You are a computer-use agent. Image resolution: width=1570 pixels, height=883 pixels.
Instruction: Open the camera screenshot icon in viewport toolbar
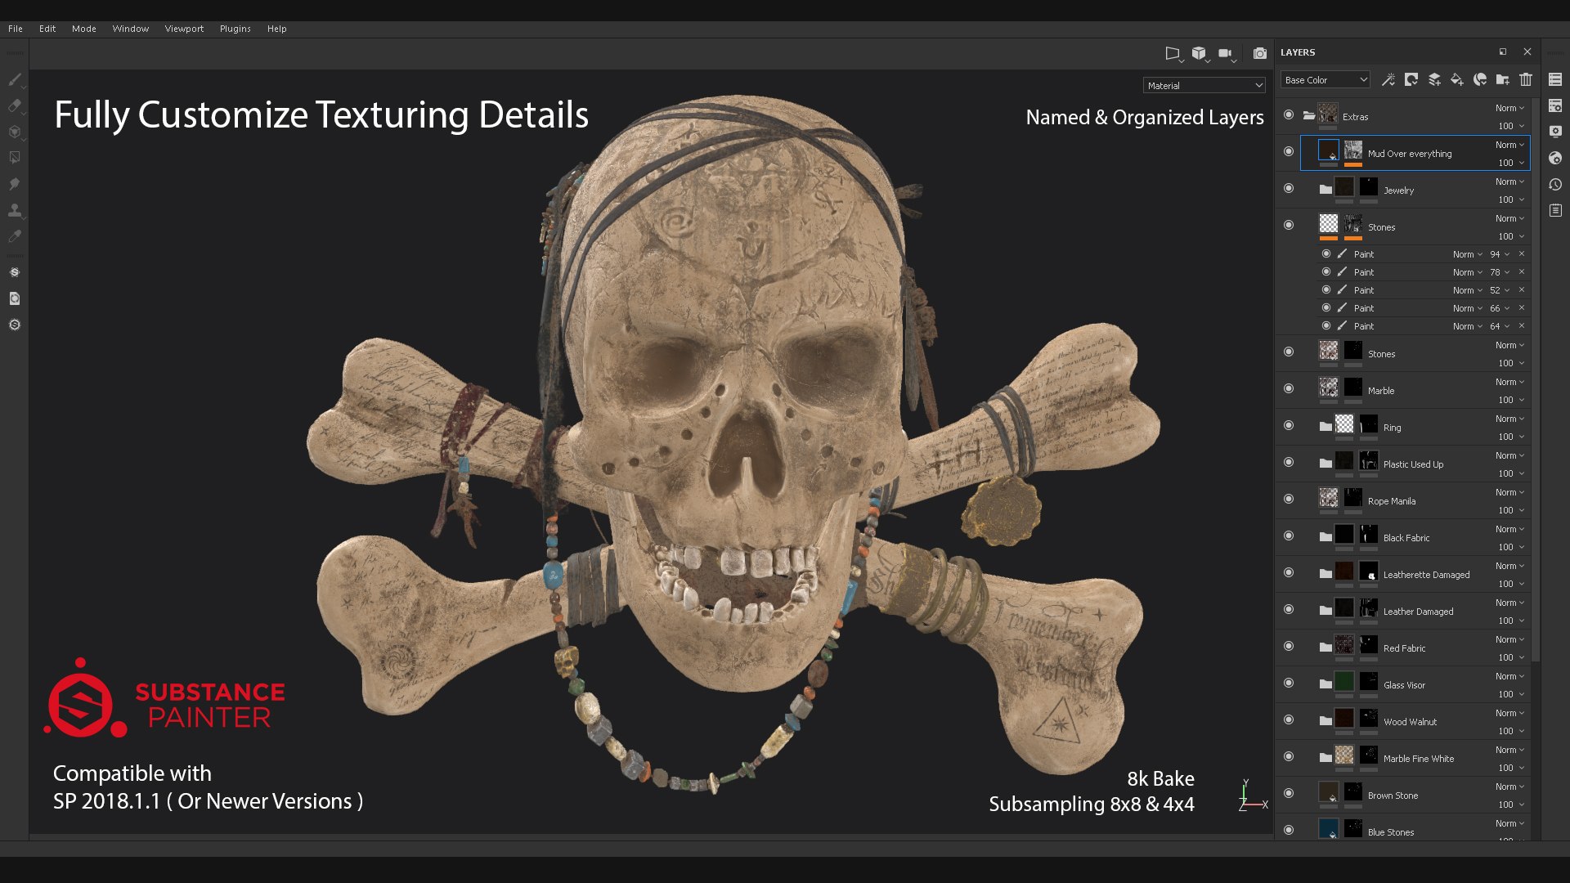click(1260, 53)
